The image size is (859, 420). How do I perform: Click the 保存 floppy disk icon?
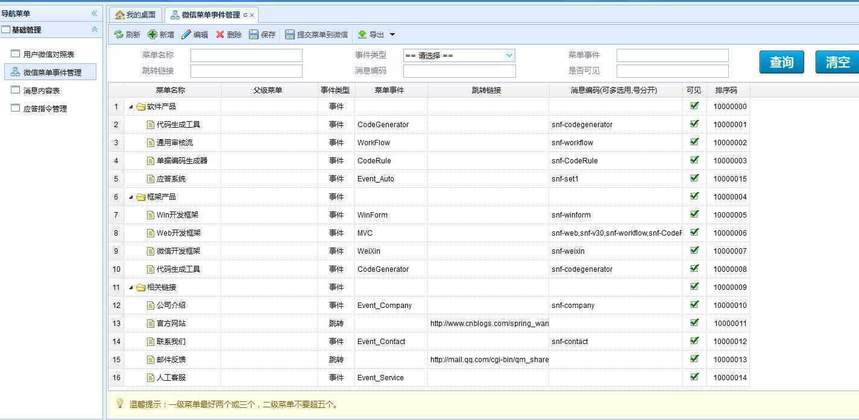(x=254, y=35)
